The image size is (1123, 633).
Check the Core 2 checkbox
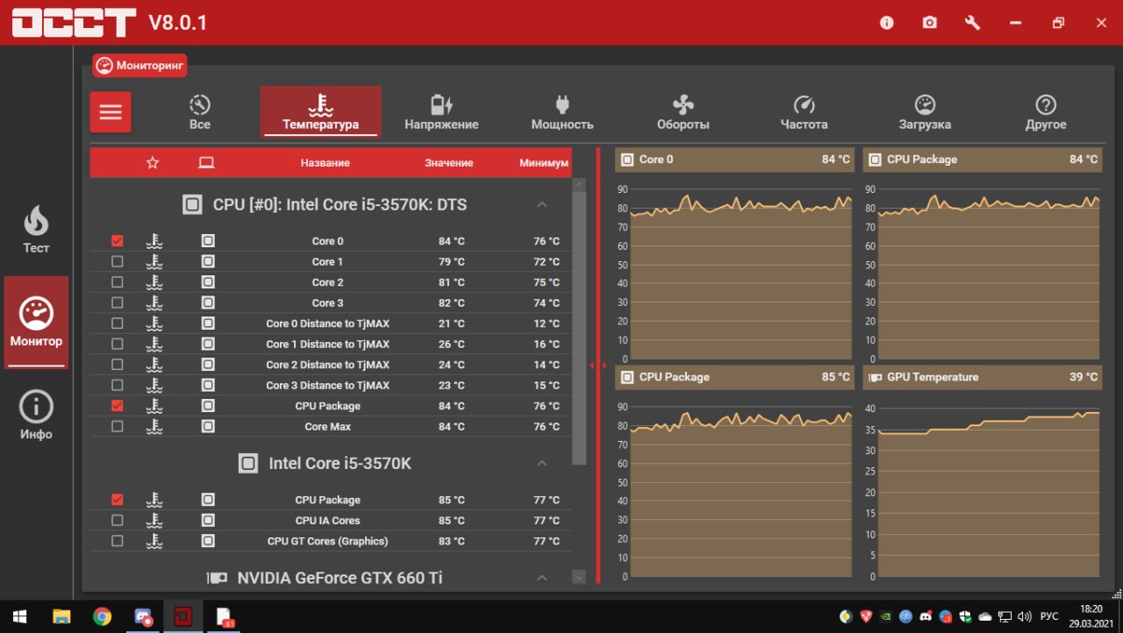pyautogui.click(x=118, y=282)
